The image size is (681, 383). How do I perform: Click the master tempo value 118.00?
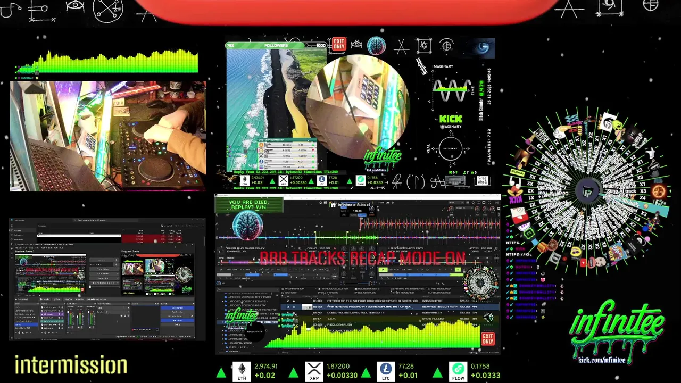tap(357, 211)
